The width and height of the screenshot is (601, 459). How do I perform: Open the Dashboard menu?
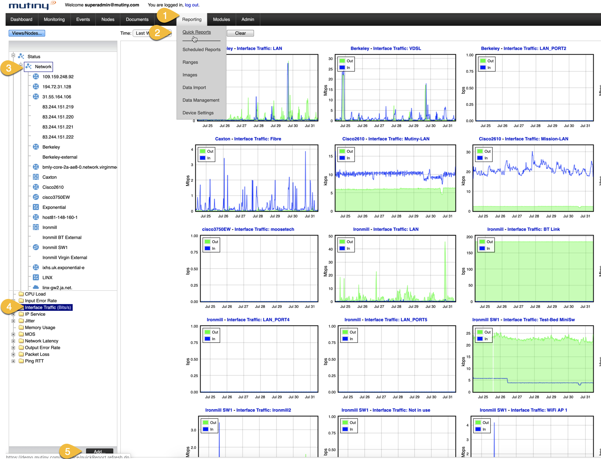coord(21,19)
